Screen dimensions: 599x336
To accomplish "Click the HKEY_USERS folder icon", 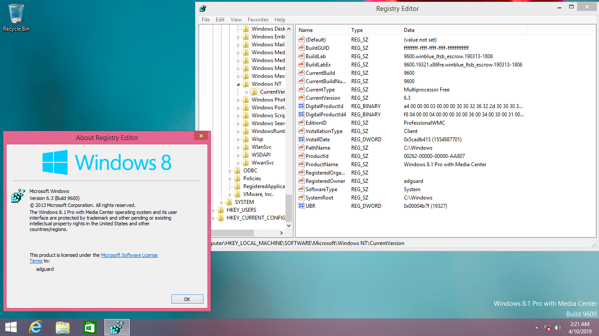I will click(221, 210).
